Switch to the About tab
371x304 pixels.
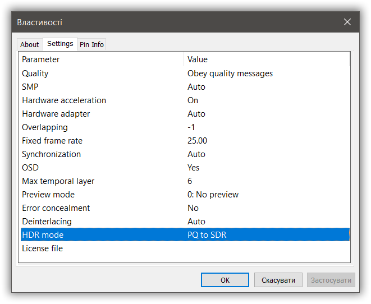coord(30,44)
